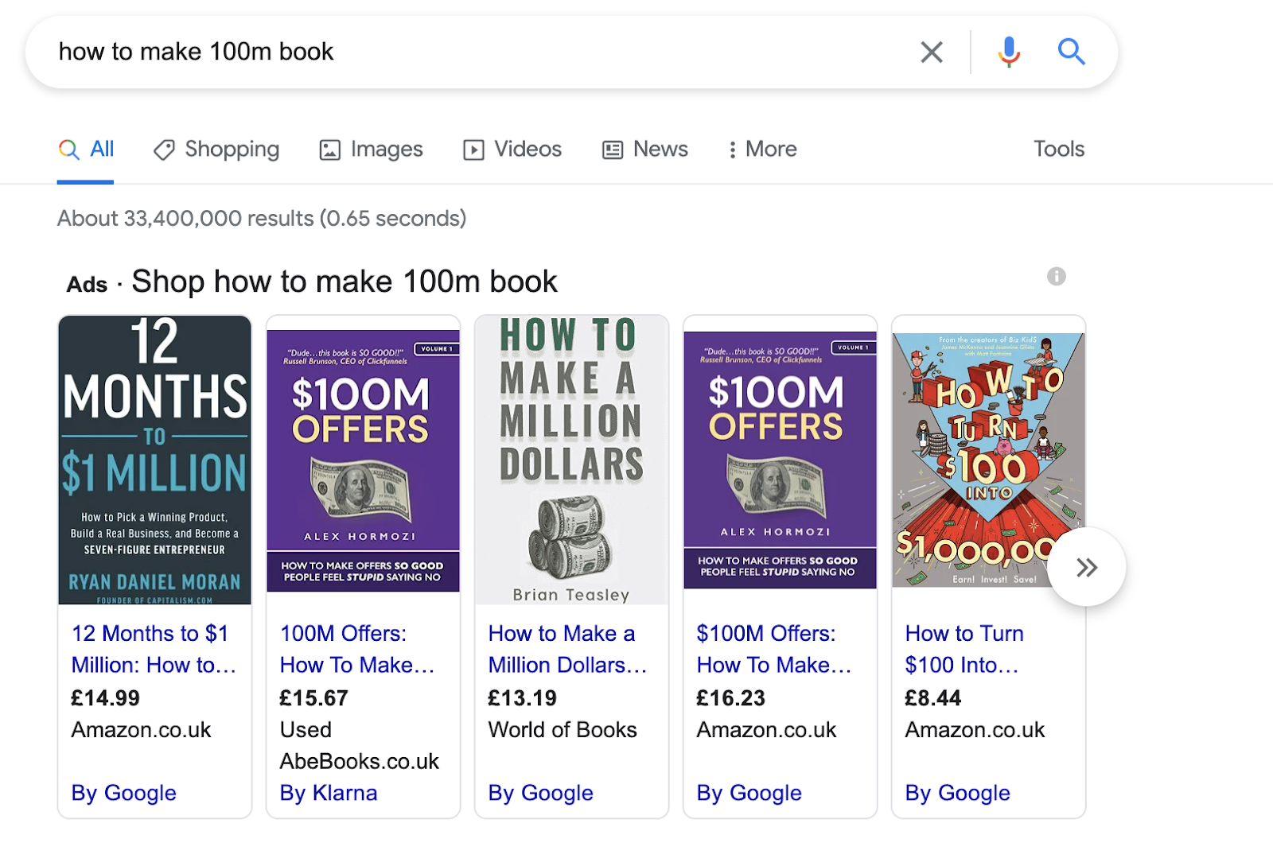This screenshot has width=1273, height=862.
Task: Open the Videos results tab
Action: 512,149
